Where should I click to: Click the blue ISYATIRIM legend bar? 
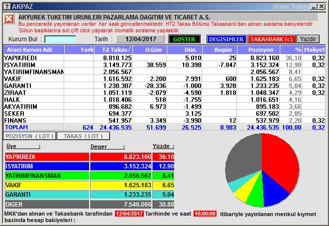coord(47,166)
